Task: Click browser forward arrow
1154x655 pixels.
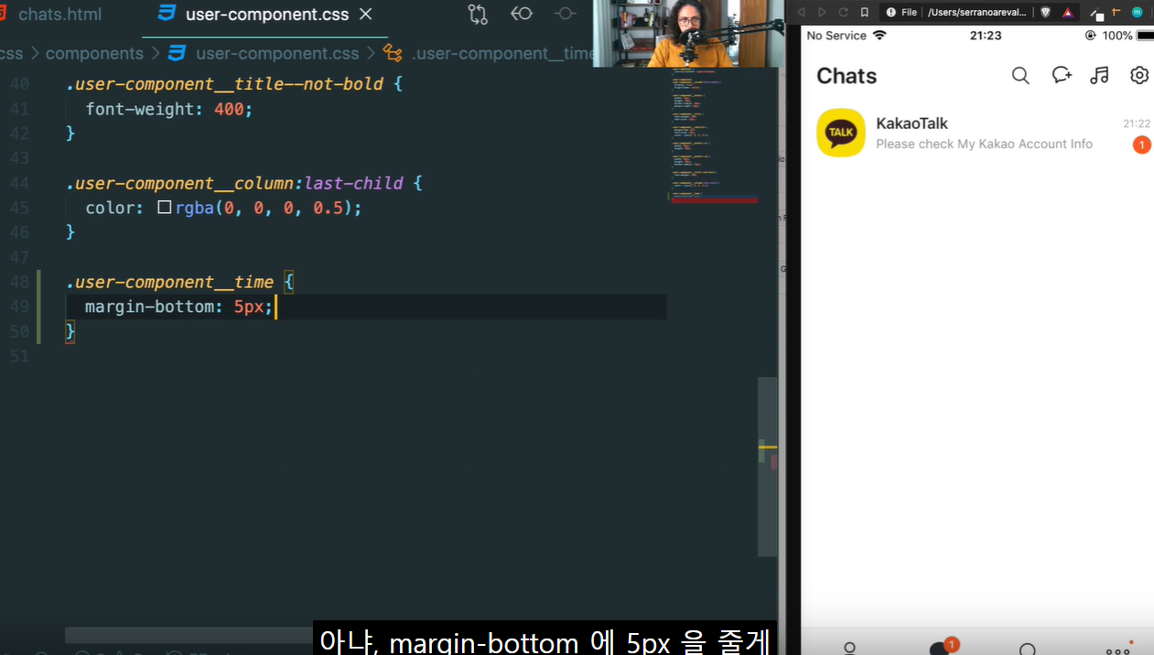Action: tap(822, 12)
